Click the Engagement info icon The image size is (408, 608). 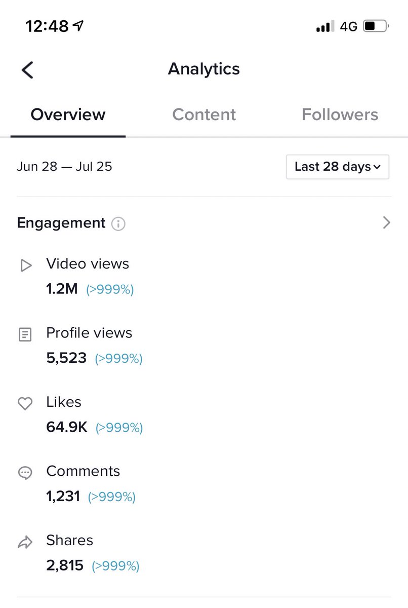point(118,223)
